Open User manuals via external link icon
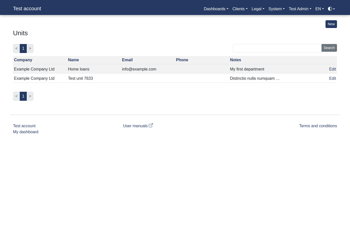Image resolution: width=350 pixels, height=235 pixels. click(x=151, y=125)
